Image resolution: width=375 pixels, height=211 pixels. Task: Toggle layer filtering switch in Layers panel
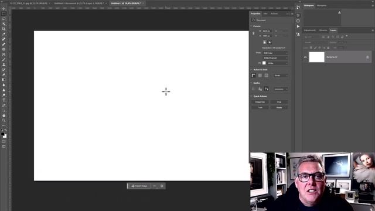(x=346, y=36)
